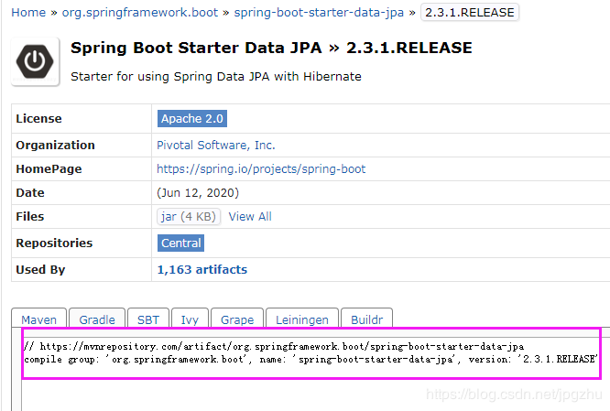Viewport: 610px width, 411px height.
Task: Click View All files link
Action: 250,217
